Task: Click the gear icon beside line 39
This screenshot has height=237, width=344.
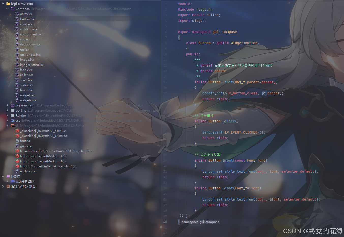Action: [x=182, y=215]
